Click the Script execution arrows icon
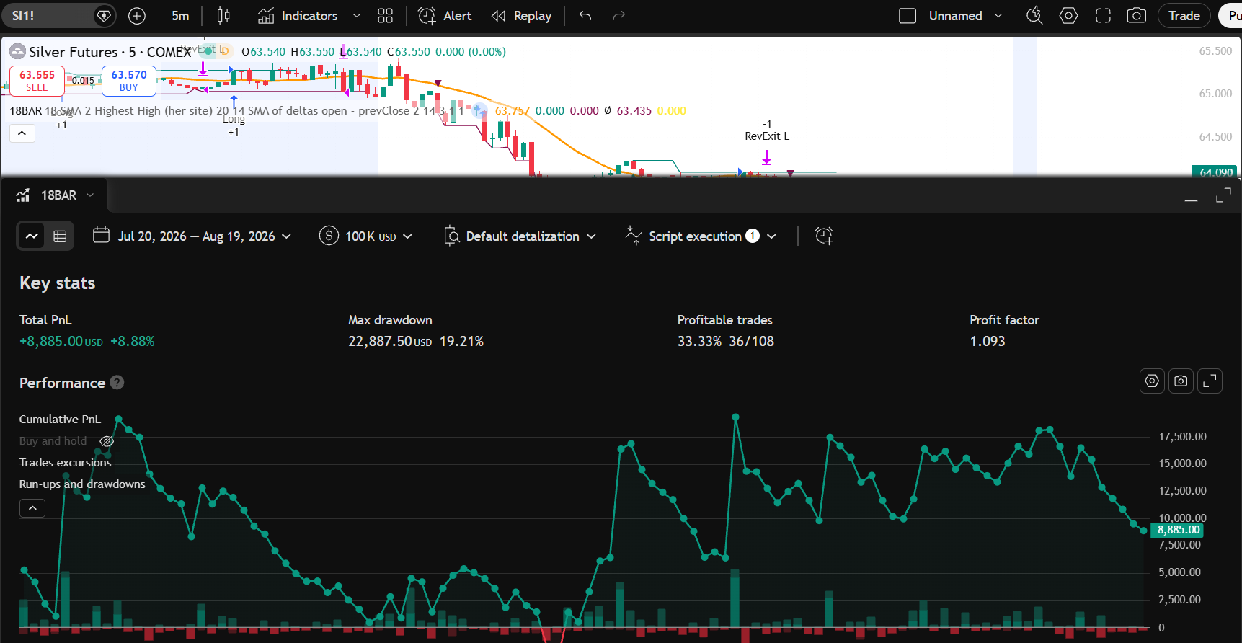Screen dimensions: 1242x643 click(634, 236)
